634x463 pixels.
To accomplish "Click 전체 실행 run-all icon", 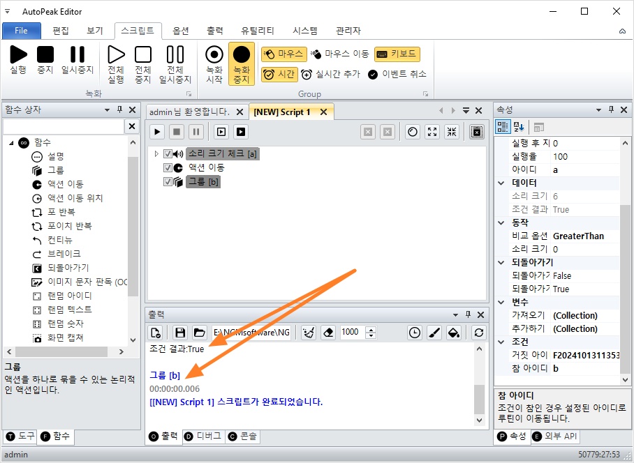I will [x=116, y=63].
